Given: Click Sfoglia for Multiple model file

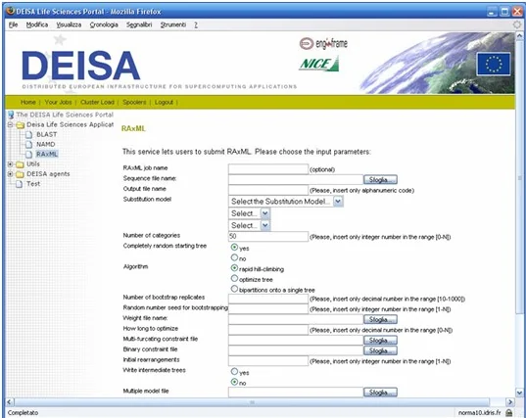Looking at the screenshot, I should [380, 393].
